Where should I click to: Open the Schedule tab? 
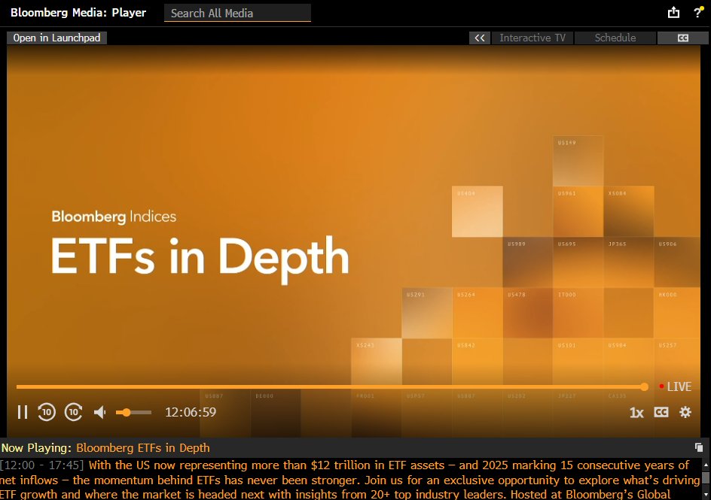[x=615, y=38]
